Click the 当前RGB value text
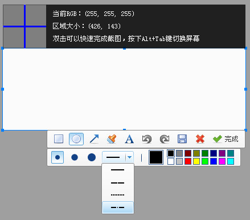The image size is (250, 220). point(93,14)
